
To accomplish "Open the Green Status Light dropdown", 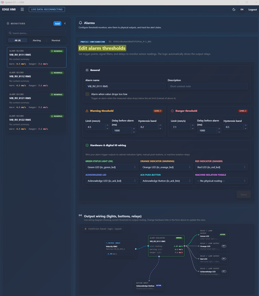I will 112,167.
